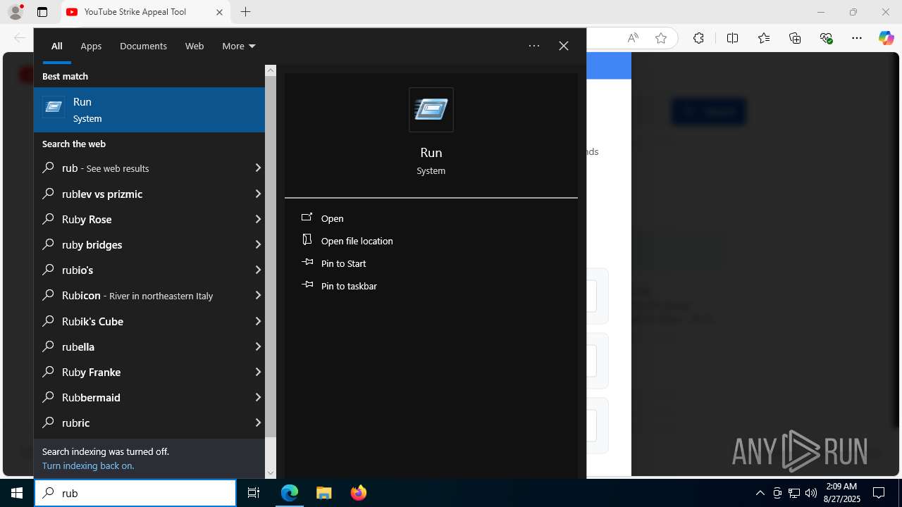Click the search icon beside rubella
Image resolution: width=902 pixels, height=507 pixels.
pos(48,346)
